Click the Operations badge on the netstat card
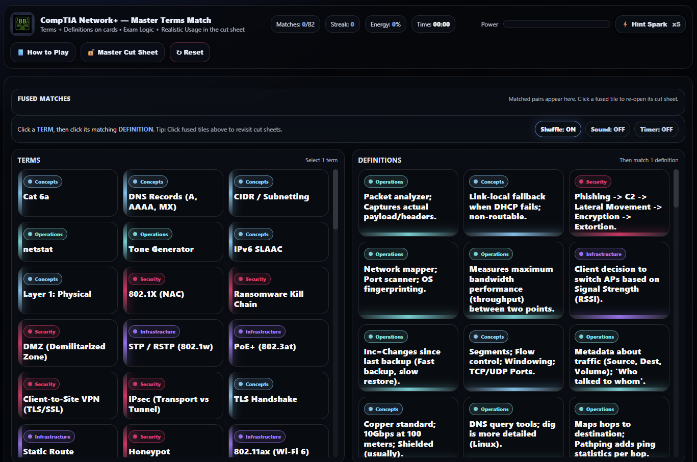This screenshot has width=697, height=462. [45, 235]
